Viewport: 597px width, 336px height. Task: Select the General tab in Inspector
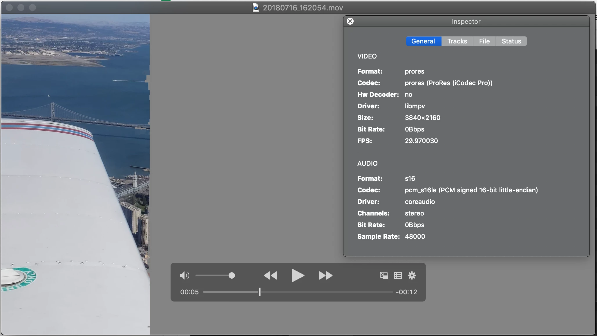coord(423,41)
